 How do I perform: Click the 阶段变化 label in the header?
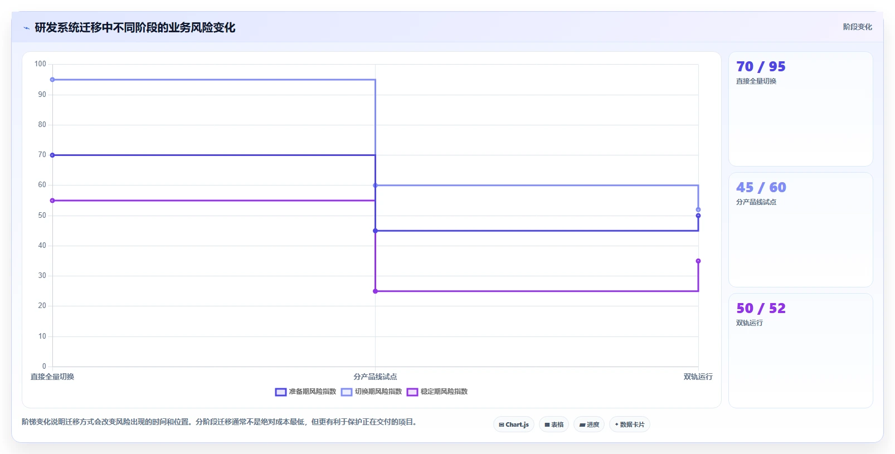pyautogui.click(x=857, y=27)
